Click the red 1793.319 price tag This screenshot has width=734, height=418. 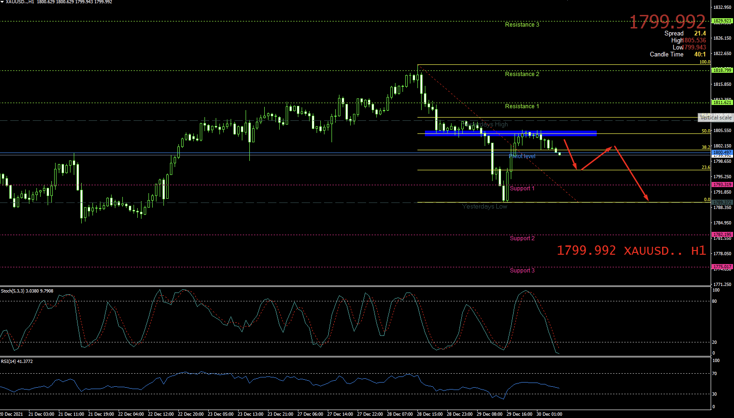[x=722, y=185]
